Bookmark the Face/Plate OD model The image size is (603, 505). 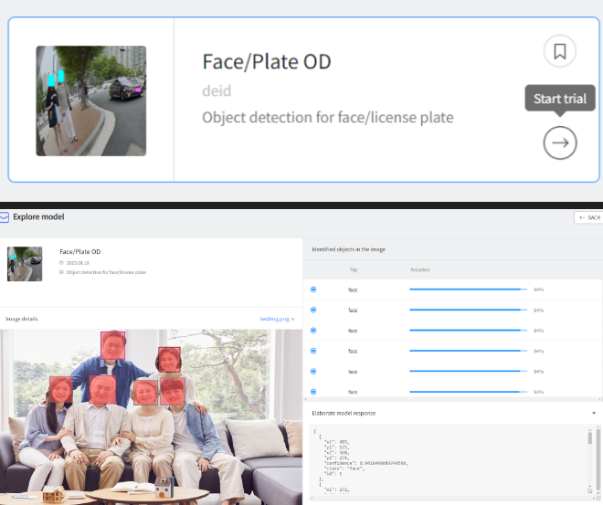click(x=560, y=51)
